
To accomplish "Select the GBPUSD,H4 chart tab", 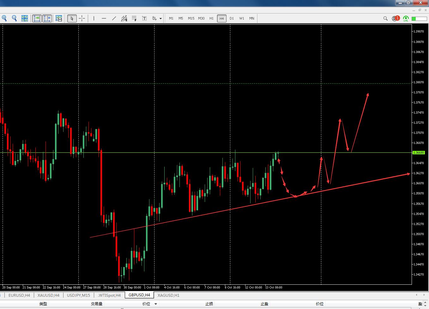I will 139,295.
